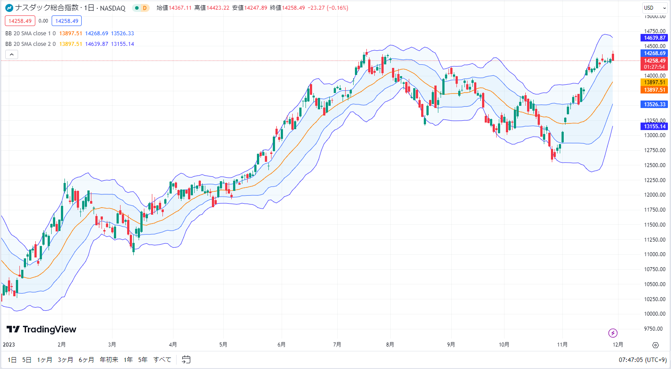Select the BB 20 SMA close 1 0 indicator
The width and height of the screenshot is (671, 369).
click(30, 34)
